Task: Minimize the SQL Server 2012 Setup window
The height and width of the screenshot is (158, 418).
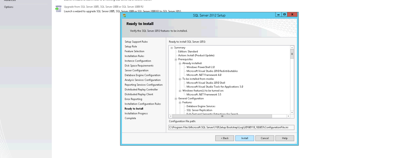Action: (x=278, y=15)
